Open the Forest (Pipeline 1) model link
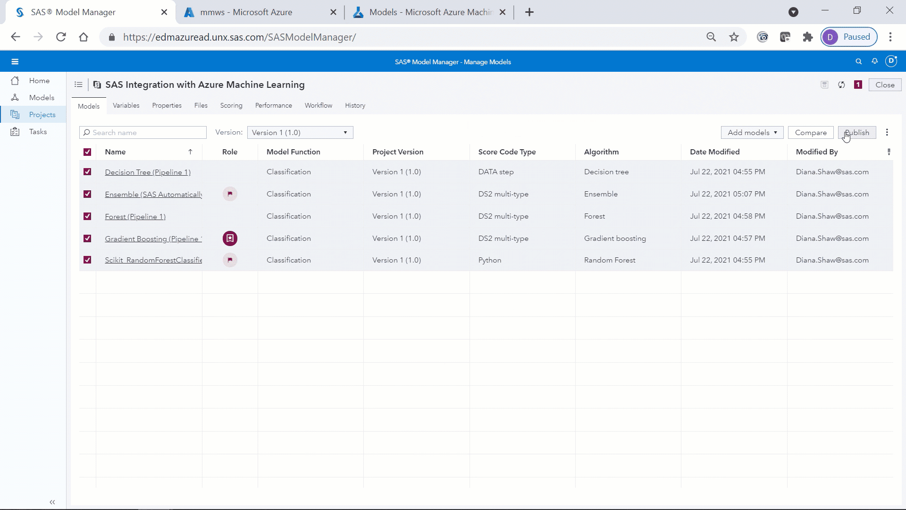This screenshot has height=510, width=906. click(135, 217)
